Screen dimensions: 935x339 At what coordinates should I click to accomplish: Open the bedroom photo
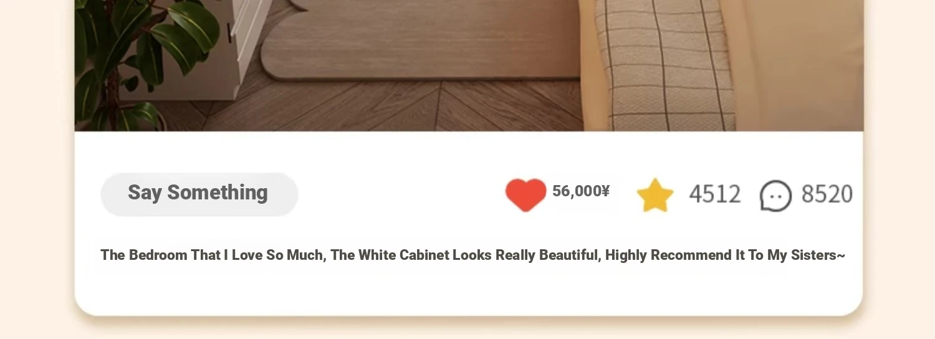(469, 65)
